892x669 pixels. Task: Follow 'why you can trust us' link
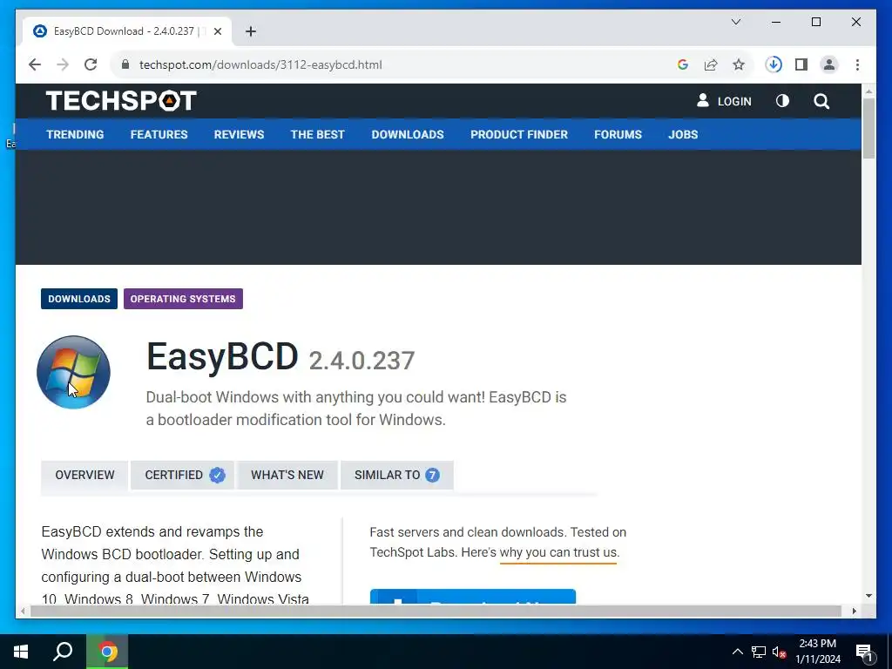point(558,553)
